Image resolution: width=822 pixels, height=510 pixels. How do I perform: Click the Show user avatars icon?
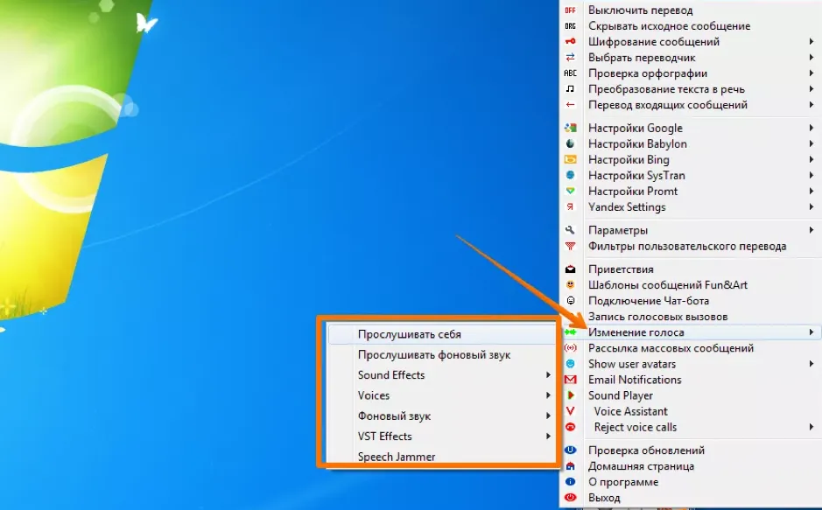coord(570,363)
